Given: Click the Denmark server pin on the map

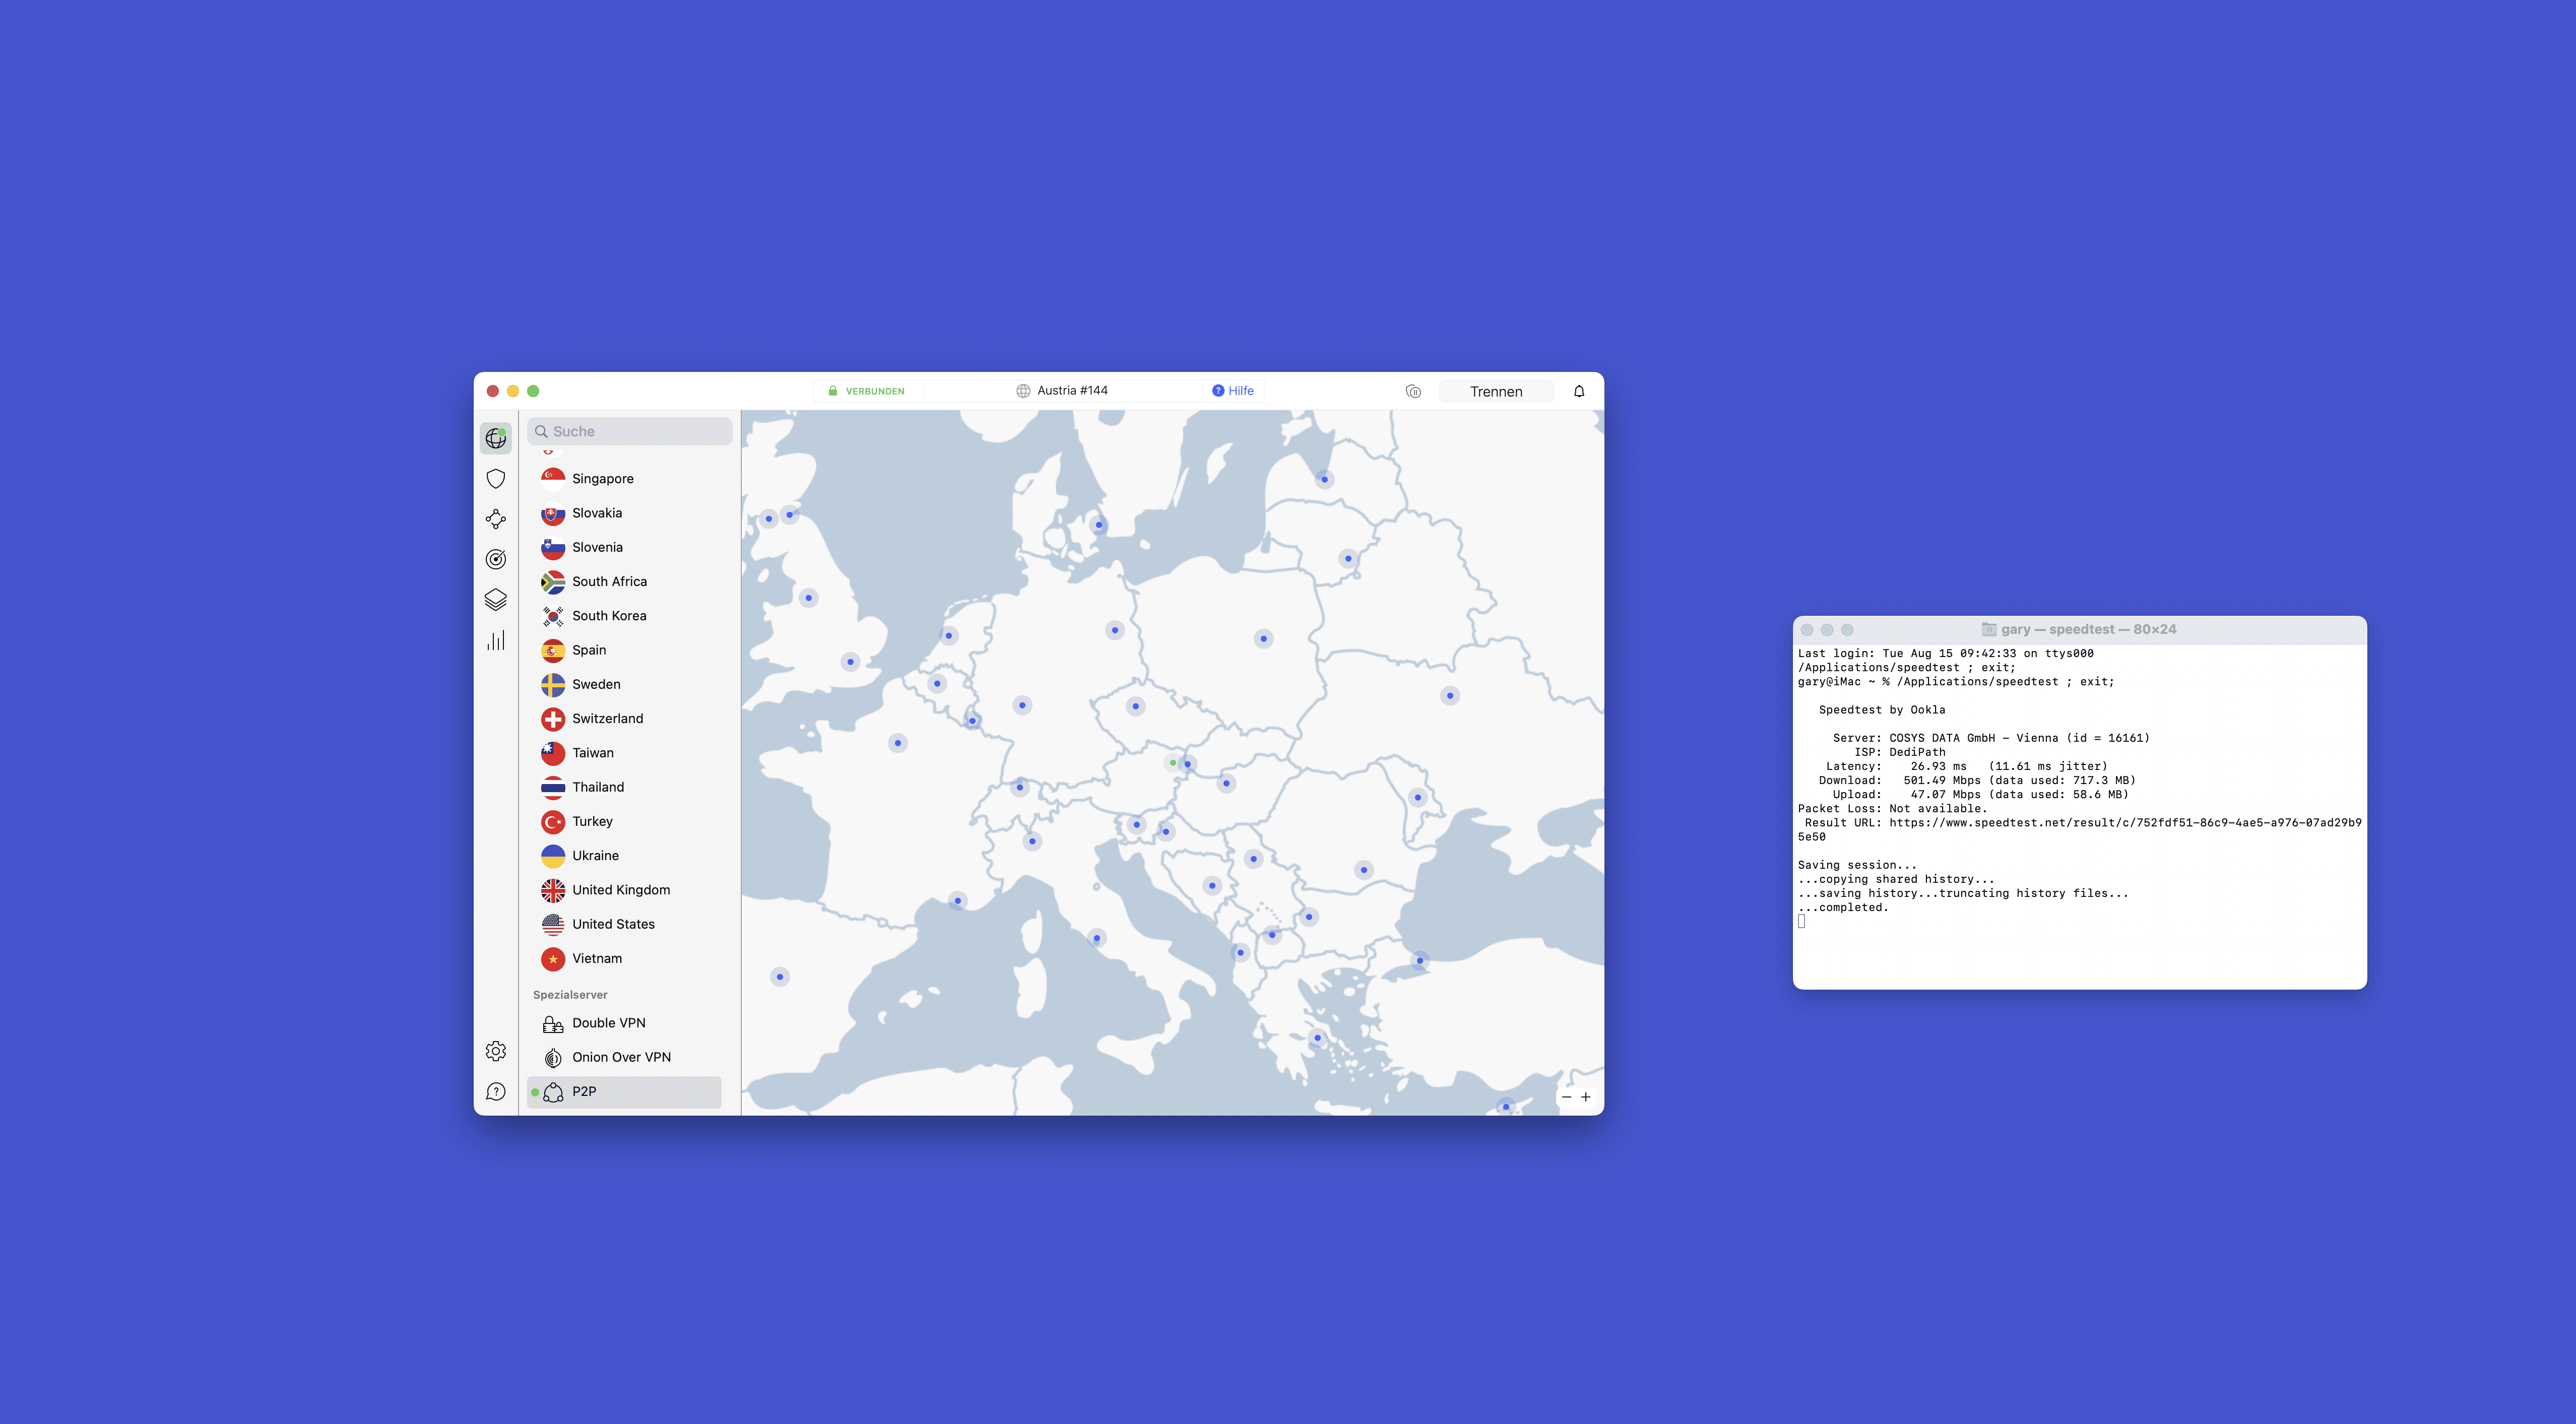Looking at the screenshot, I should click(x=1099, y=525).
